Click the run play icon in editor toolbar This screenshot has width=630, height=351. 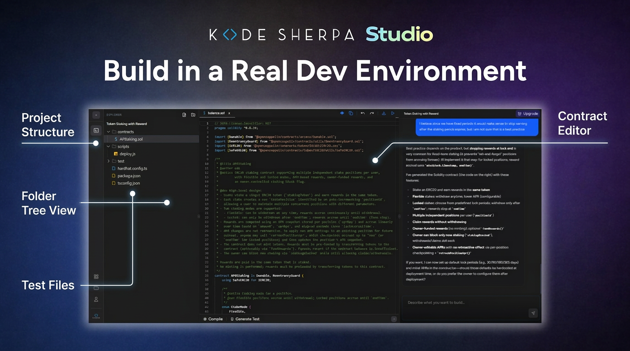392,113
